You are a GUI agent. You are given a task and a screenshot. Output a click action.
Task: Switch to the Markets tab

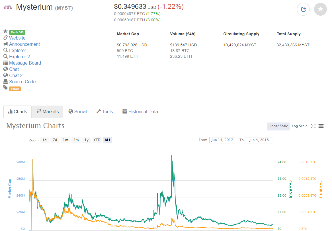point(48,112)
